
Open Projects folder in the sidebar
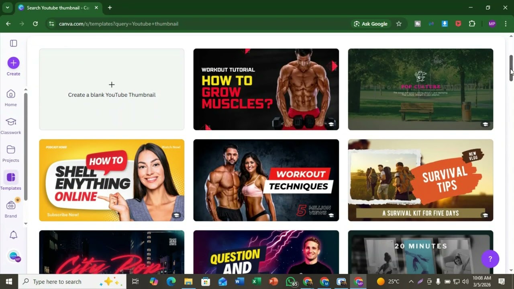pos(11,154)
